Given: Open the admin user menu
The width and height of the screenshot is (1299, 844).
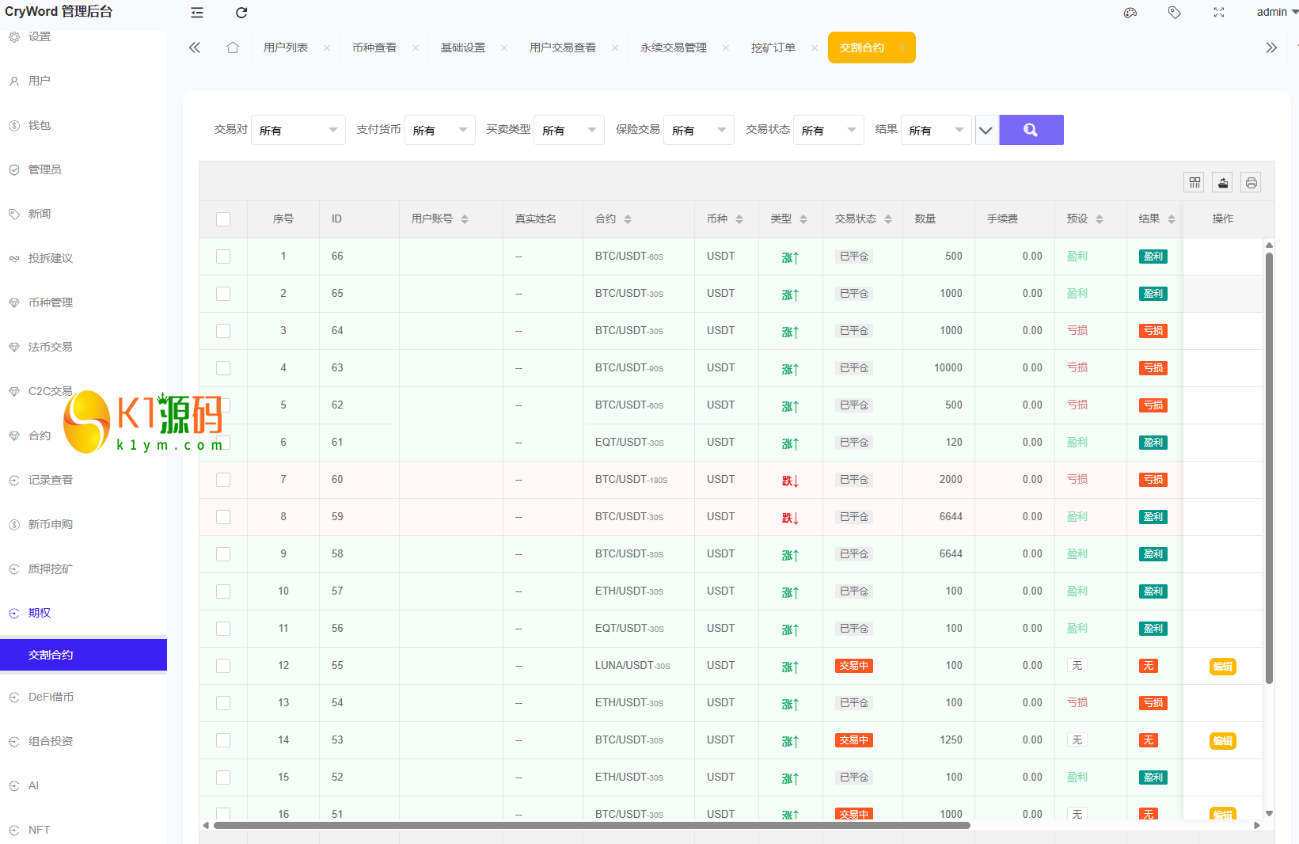Looking at the screenshot, I should pyautogui.click(x=1276, y=12).
